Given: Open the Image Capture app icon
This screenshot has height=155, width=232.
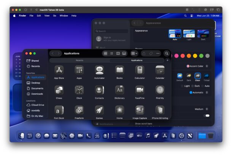Looking at the screenshot, I should 140,110.
